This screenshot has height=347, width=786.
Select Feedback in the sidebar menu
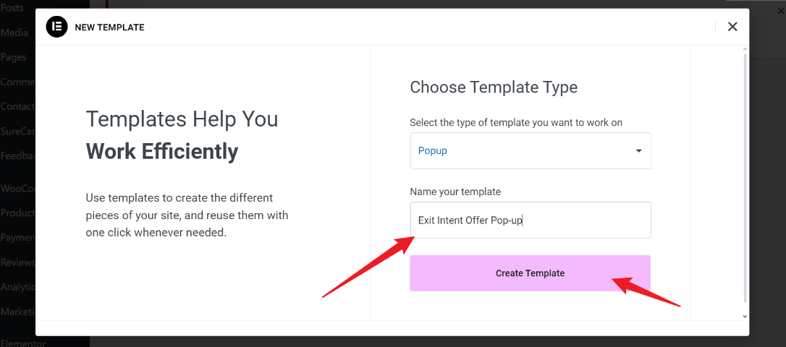coord(17,155)
